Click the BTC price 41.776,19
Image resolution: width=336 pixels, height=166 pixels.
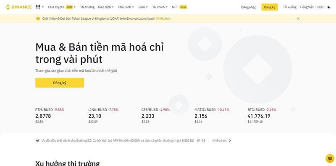(259, 116)
